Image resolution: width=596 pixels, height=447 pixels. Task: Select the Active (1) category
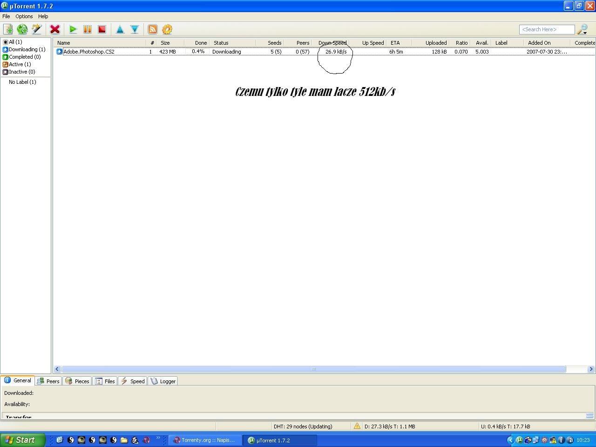pos(17,64)
